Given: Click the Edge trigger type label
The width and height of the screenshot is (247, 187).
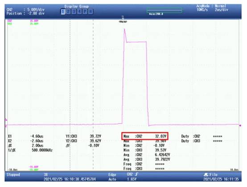Looking at the screenshot, I should click(x=112, y=175).
